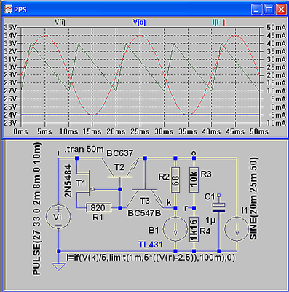Click the V(o) trace label
This screenshot has width=289, height=292.
click(x=139, y=23)
